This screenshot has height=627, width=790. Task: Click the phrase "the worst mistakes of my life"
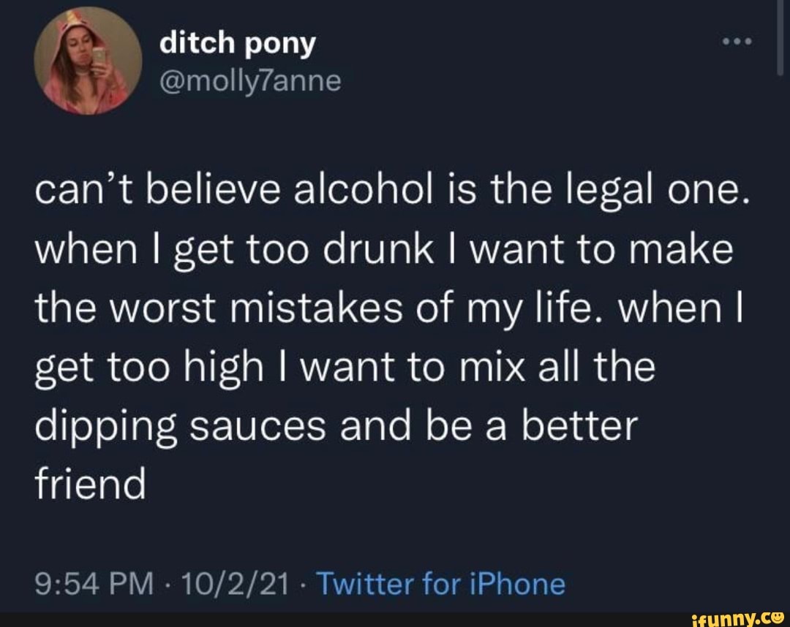312,308
